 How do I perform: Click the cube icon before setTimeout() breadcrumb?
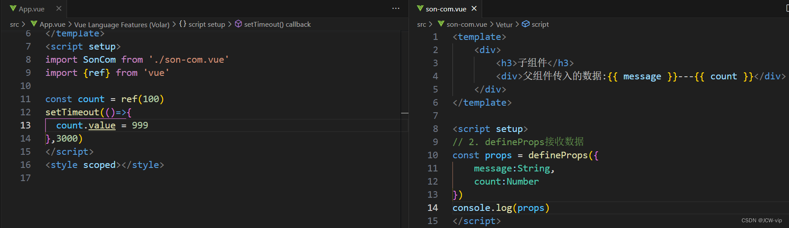tap(238, 24)
